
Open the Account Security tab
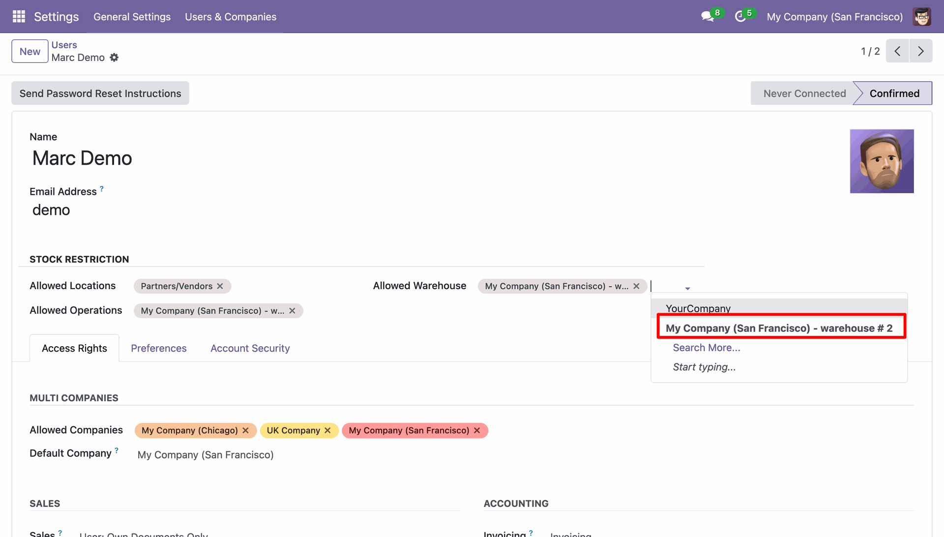tap(250, 348)
